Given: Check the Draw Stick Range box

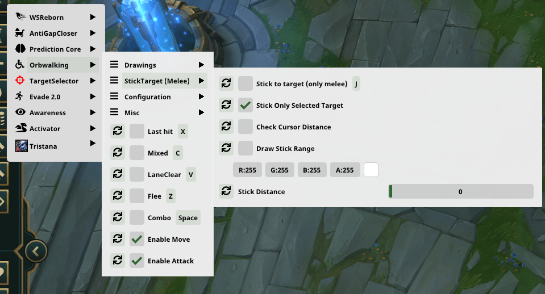Looking at the screenshot, I should click(x=246, y=148).
